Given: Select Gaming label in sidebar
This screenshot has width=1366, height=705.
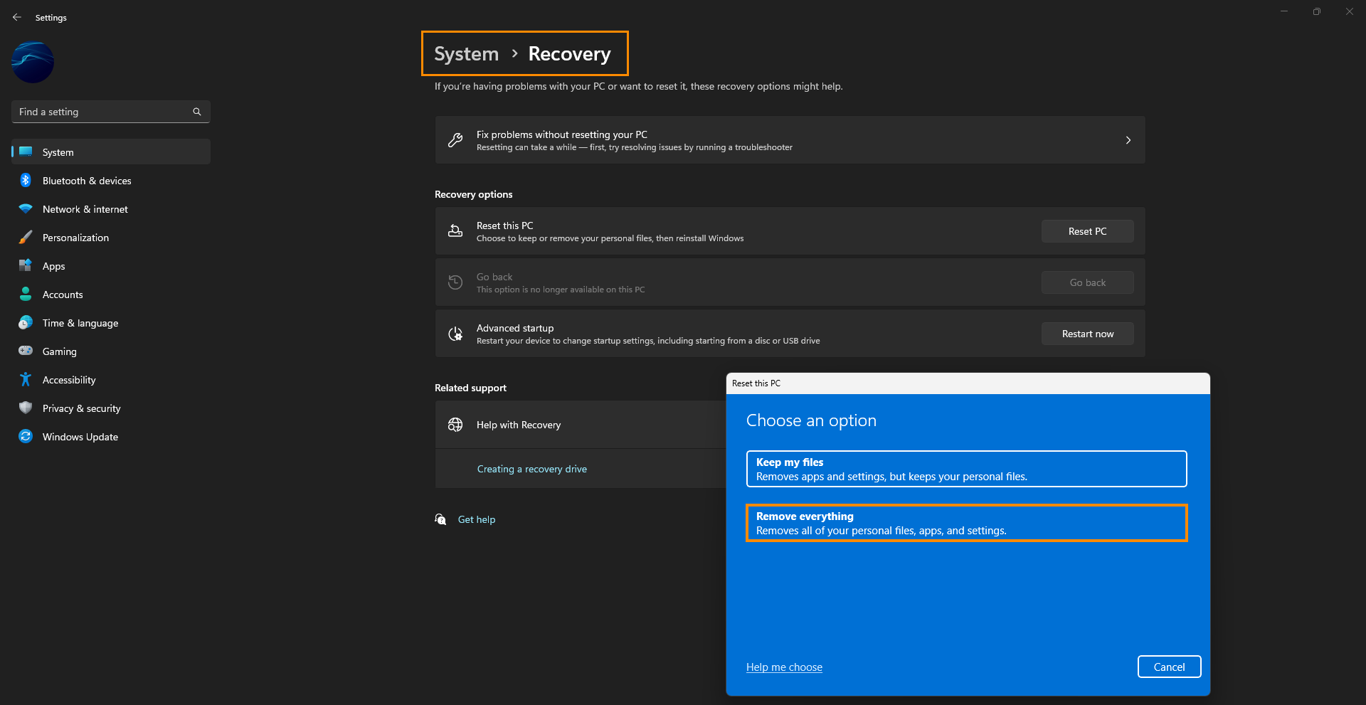Looking at the screenshot, I should point(59,351).
